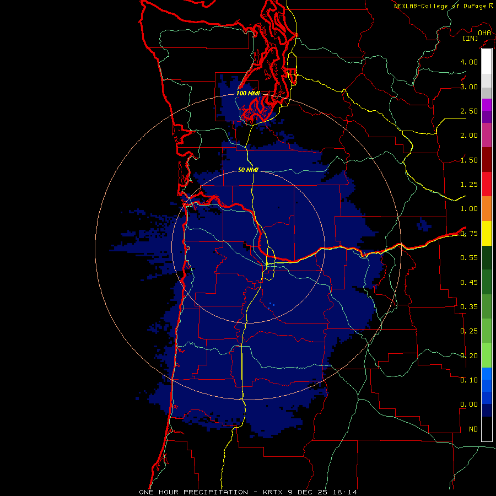The height and width of the screenshot is (496, 496).
Task: Click the lightest green 0.20 legend swatch
Action: [x=487, y=355]
